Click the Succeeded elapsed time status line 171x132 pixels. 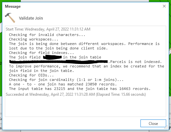(x=76, y=94)
